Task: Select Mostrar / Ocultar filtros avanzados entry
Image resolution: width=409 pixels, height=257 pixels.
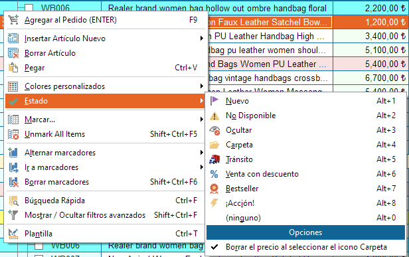Action: coord(105,215)
